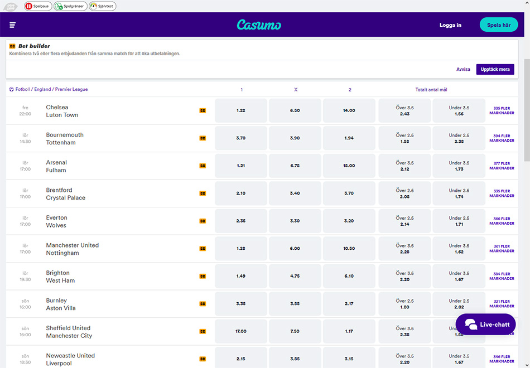Select draw odds 3.90 for Bournemouth vs Tottenham

tap(295, 138)
